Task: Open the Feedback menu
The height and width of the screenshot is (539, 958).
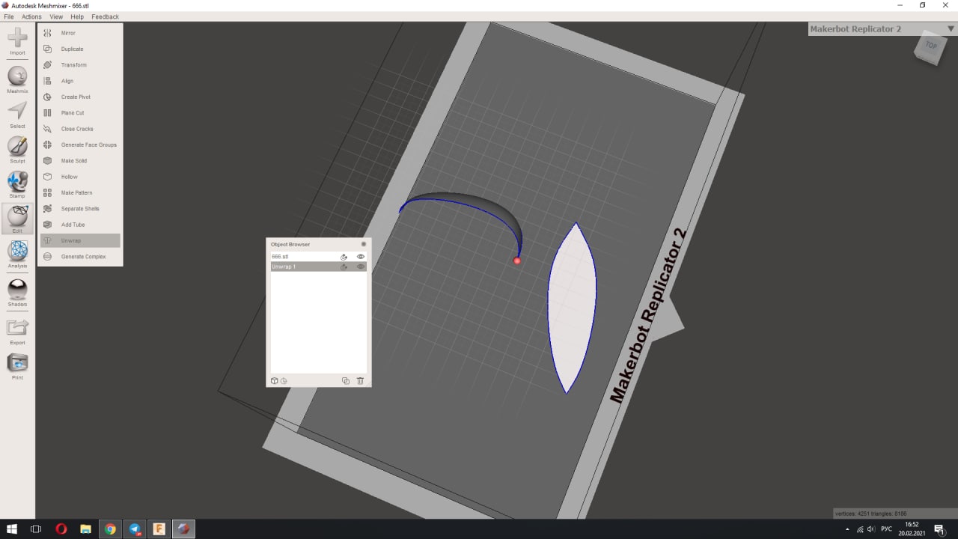Action: [x=105, y=16]
